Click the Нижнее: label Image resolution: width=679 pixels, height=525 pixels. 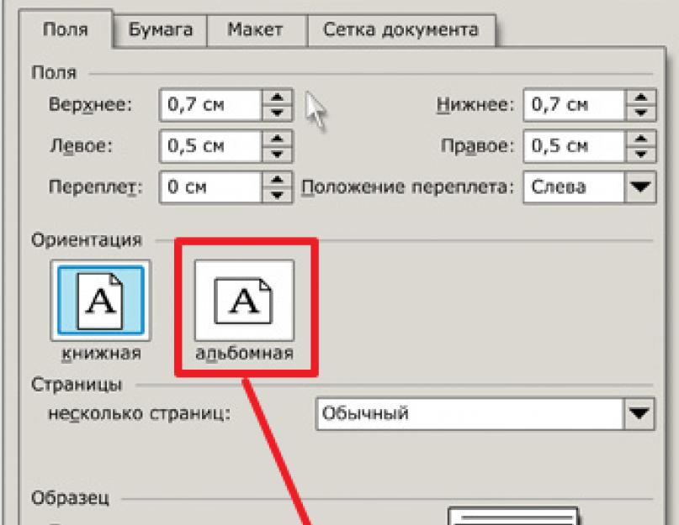475,105
